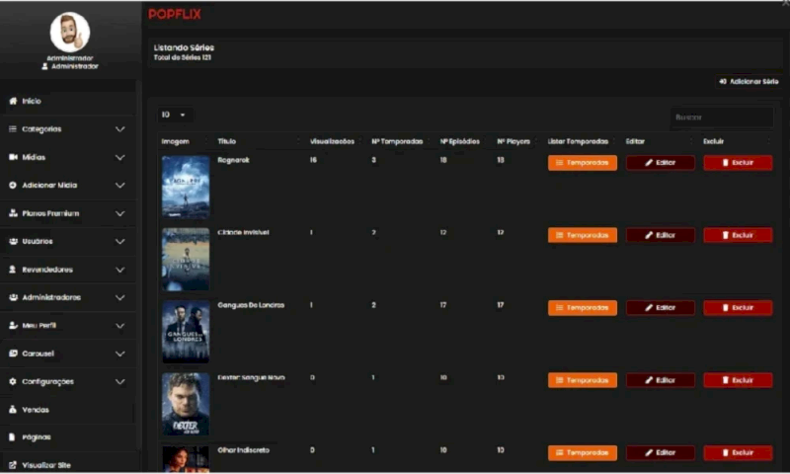Expand the Usuários chevron

pos(119,241)
